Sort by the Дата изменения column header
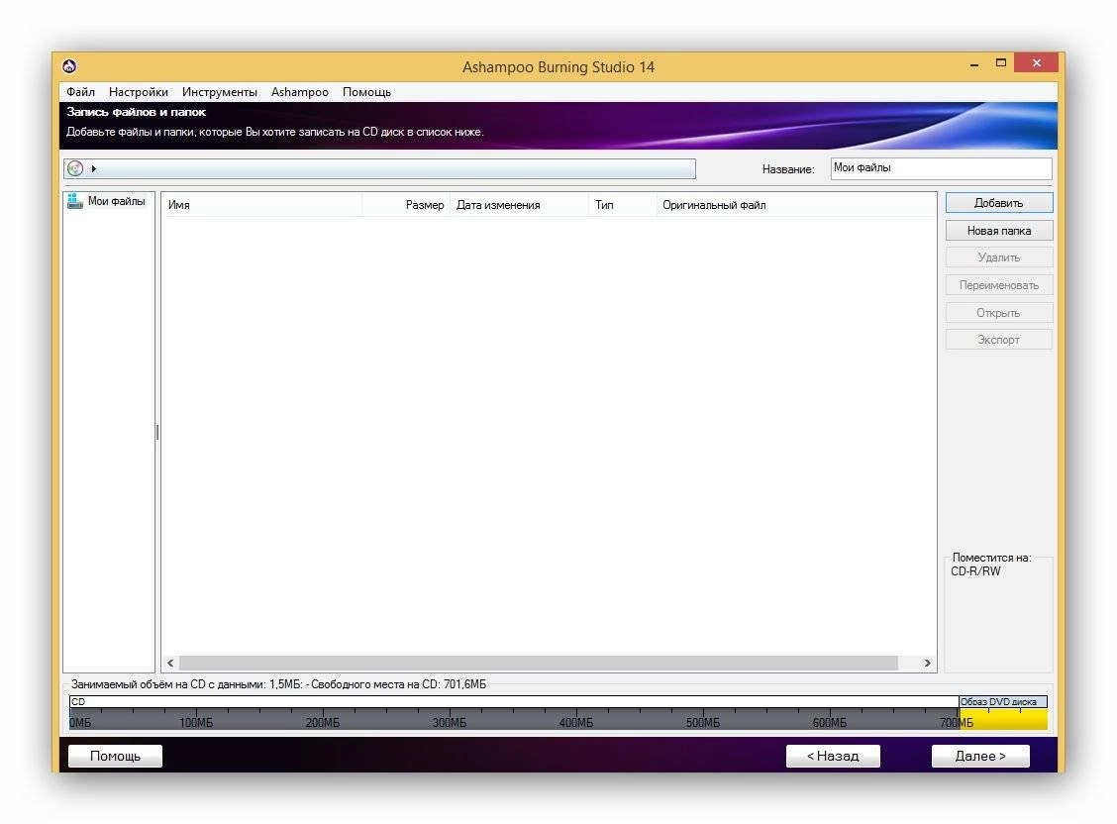 point(519,205)
